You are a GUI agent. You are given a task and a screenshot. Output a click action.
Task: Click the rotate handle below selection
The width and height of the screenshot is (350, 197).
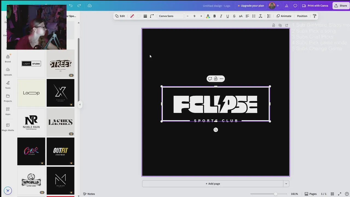(x=216, y=130)
